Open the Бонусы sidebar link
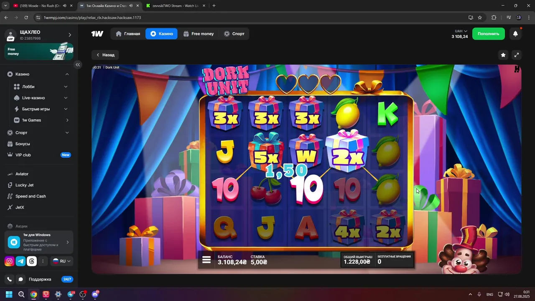 pyautogui.click(x=23, y=144)
